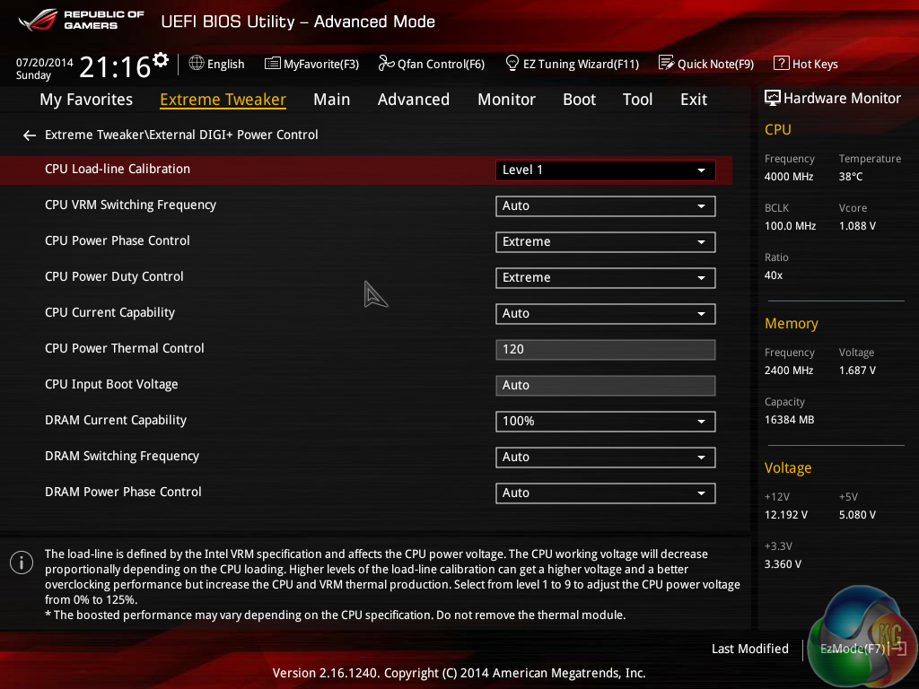919x689 pixels.
Task: Select CPU Power Thermal Control label
Action: tap(124, 349)
